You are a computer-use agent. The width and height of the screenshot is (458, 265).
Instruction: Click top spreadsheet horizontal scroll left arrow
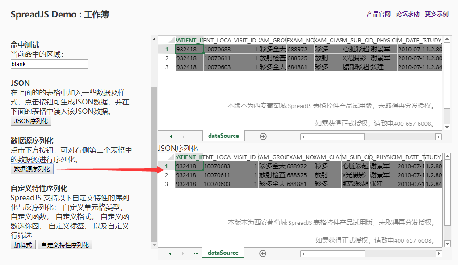click(304, 137)
